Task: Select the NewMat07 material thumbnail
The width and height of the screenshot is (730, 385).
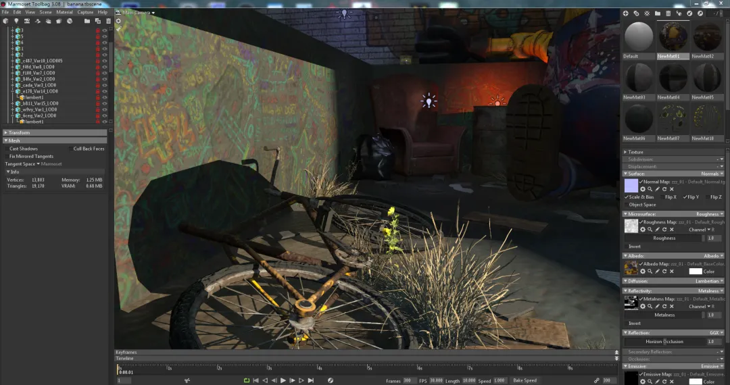Action: coord(673,118)
